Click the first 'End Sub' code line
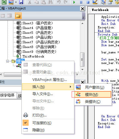The image size is (119, 139). click(104, 31)
